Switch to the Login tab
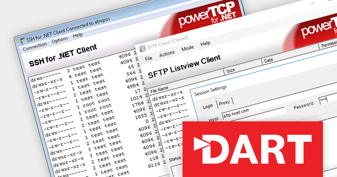Viewport: 337px width, 177px height. point(208,106)
